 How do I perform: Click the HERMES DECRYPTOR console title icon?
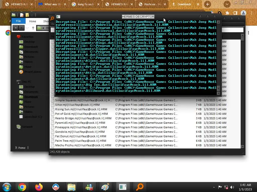[x=58, y=17]
